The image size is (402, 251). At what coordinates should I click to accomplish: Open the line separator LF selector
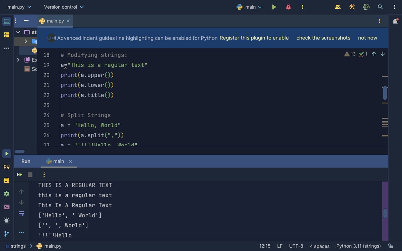[280, 246]
